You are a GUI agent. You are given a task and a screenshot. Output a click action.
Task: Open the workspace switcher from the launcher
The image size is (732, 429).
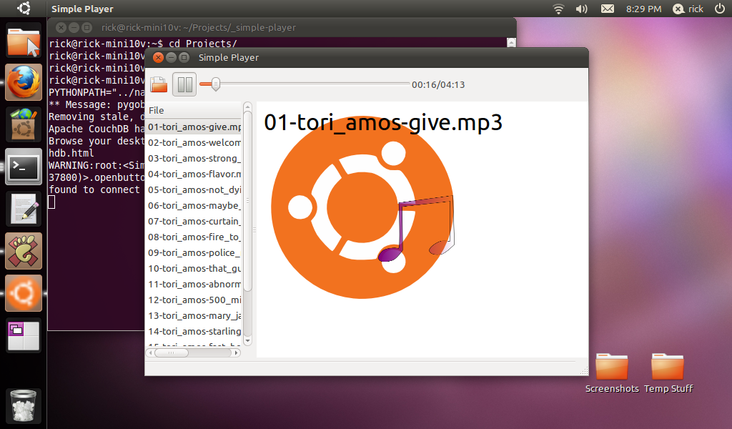[x=23, y=335]
